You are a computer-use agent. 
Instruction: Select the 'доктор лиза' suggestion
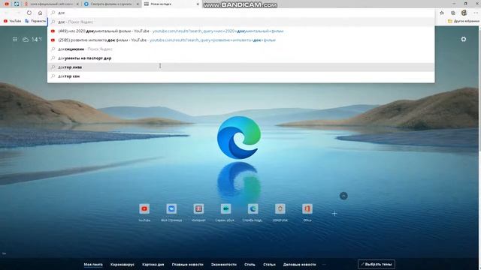[x=240, y=67]
